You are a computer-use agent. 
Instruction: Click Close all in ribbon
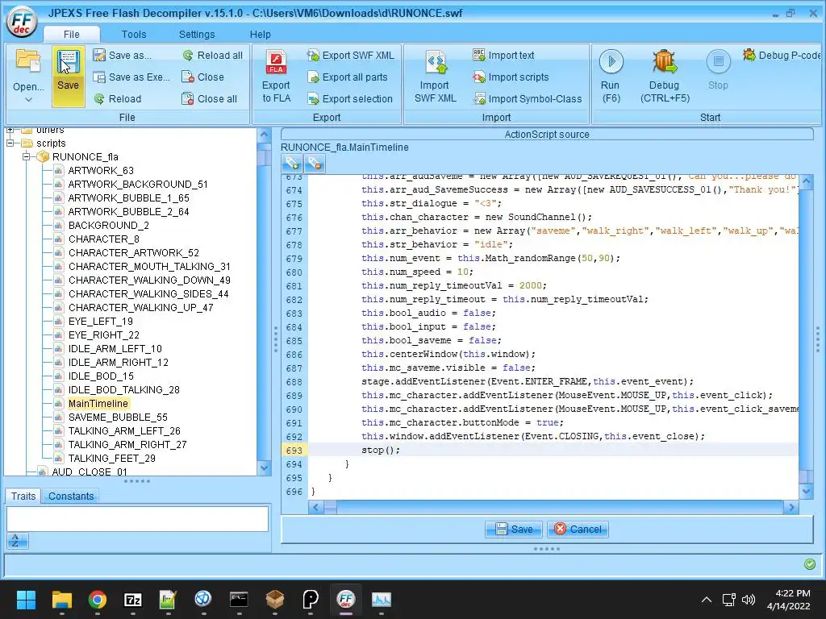point(209,98)
